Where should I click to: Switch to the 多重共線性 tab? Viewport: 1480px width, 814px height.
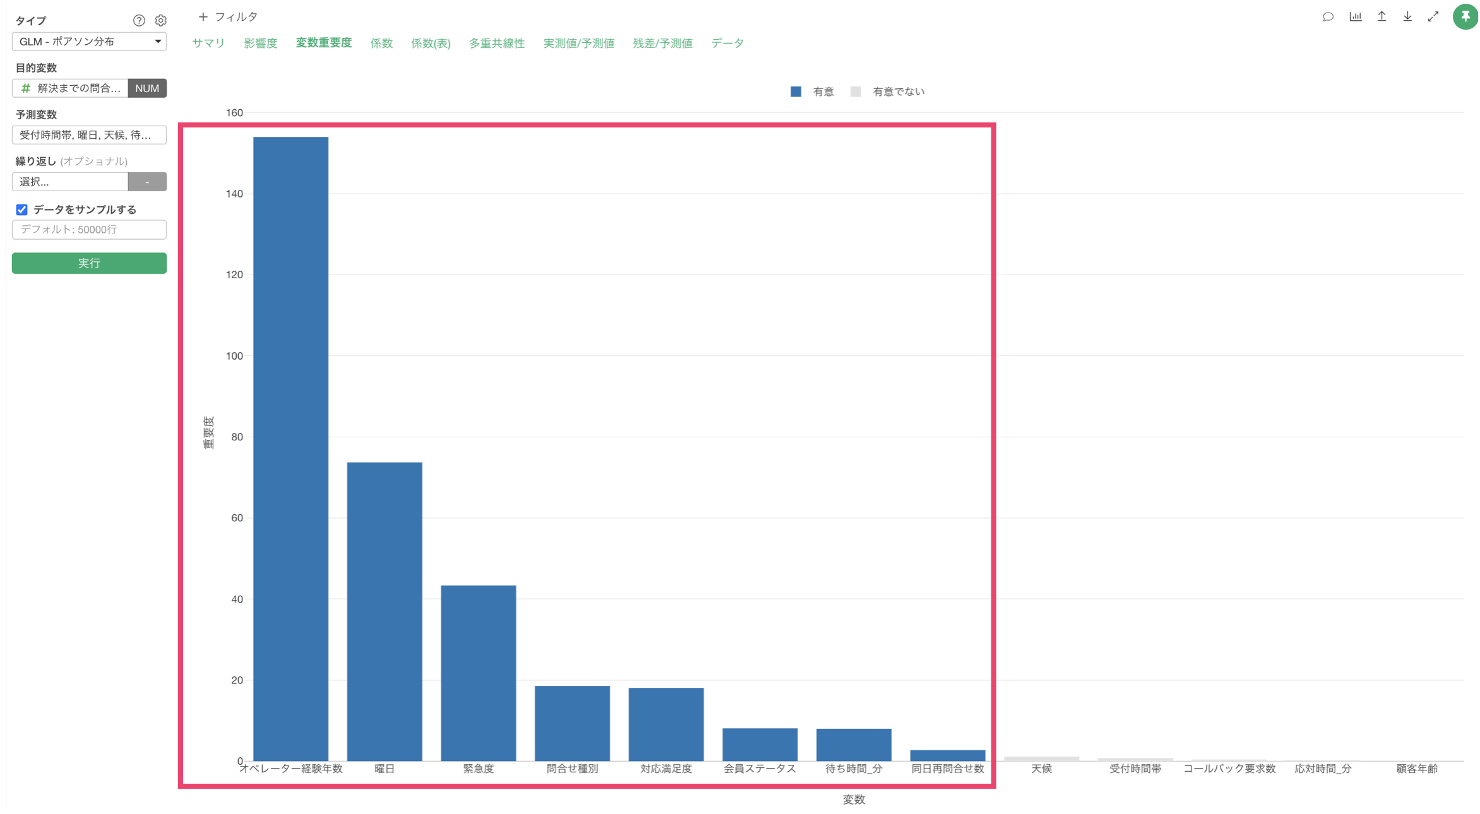[497, 44]
